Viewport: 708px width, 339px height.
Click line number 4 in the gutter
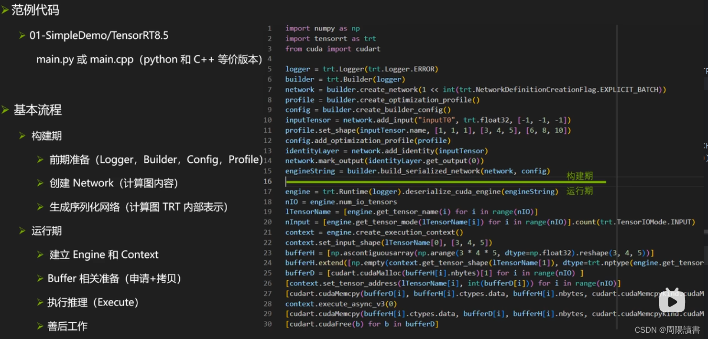tap(270, 59)
